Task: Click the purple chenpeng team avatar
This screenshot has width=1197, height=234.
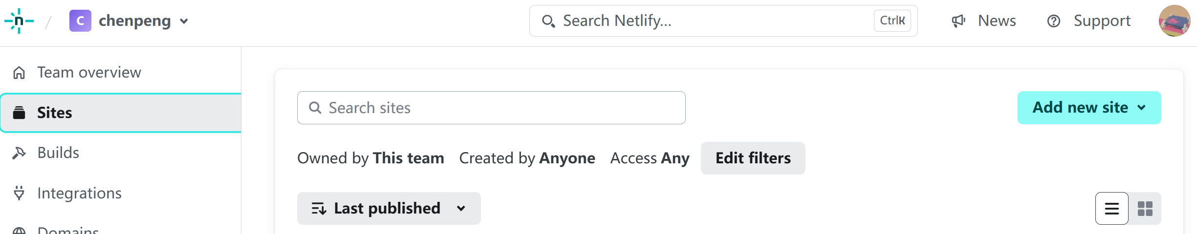Action: (80, 21)
